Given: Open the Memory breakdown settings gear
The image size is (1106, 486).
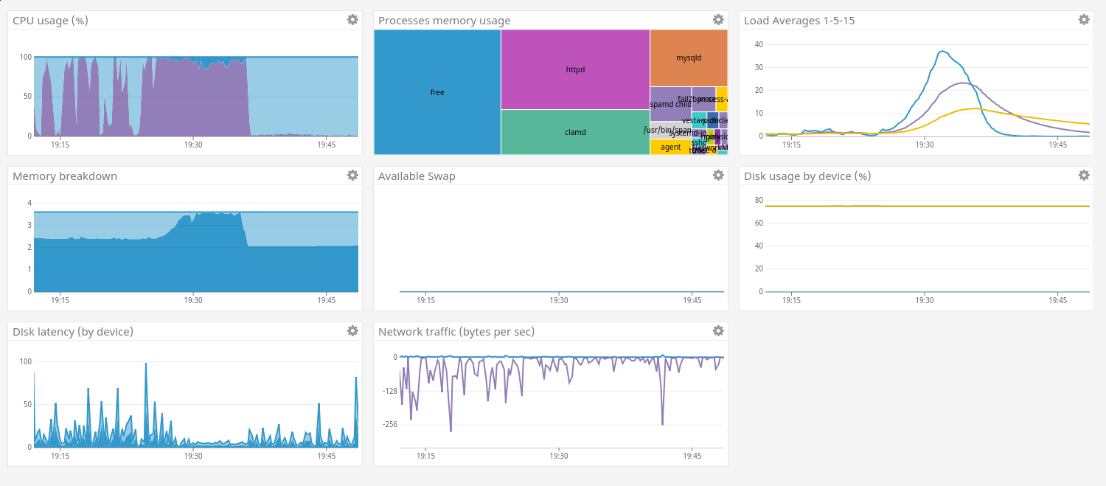Looking at the screenshot, I should 352,176.
